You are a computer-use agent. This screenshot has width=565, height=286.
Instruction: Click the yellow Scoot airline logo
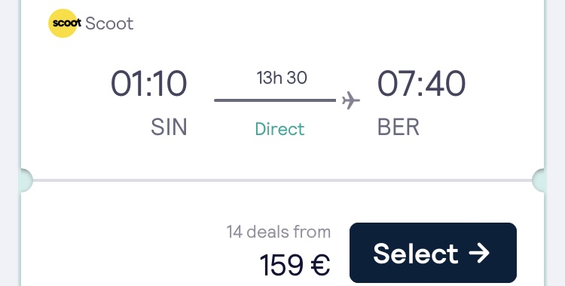pyautogui.click(x=63, y=23)
